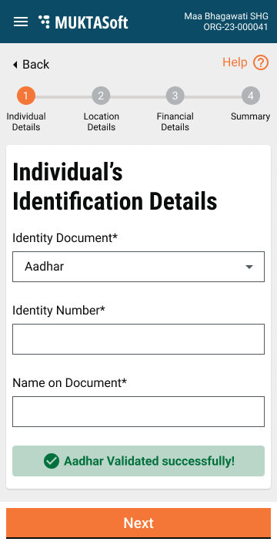Click the Maa Bhagawati SHG organization name
This screenshot has width=277, height=545.
tap(226, 16)
